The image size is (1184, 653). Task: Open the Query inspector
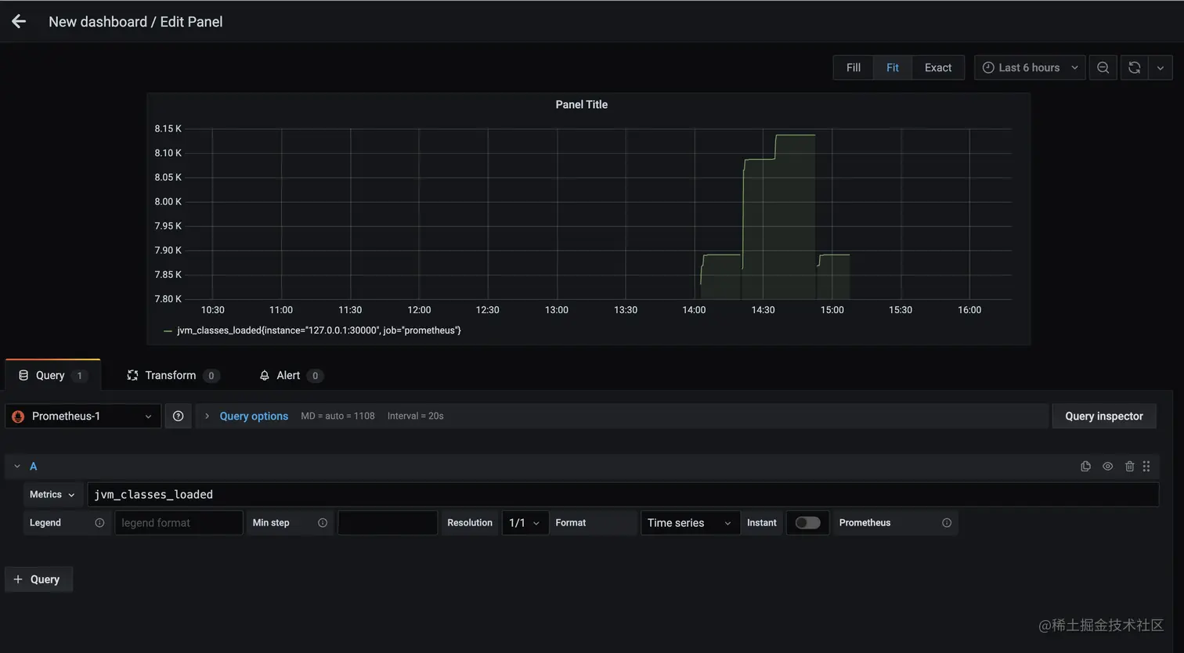[1104, 416]
